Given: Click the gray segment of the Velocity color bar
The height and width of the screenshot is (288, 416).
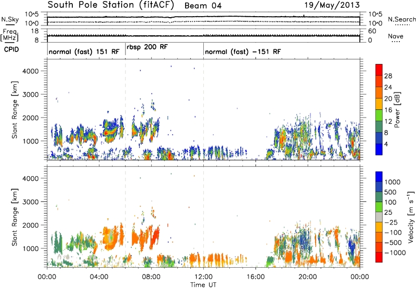Looking at the screenshot, I should coord(379,217).
